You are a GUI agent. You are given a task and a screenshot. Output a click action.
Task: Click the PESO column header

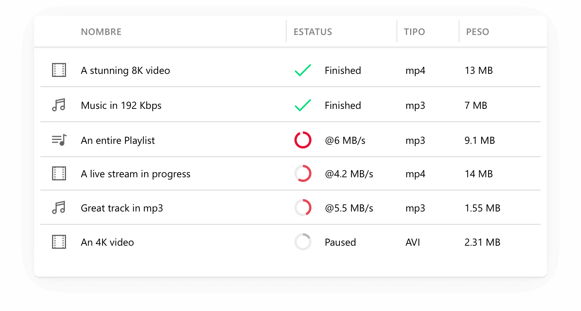[x=477, y=32]
